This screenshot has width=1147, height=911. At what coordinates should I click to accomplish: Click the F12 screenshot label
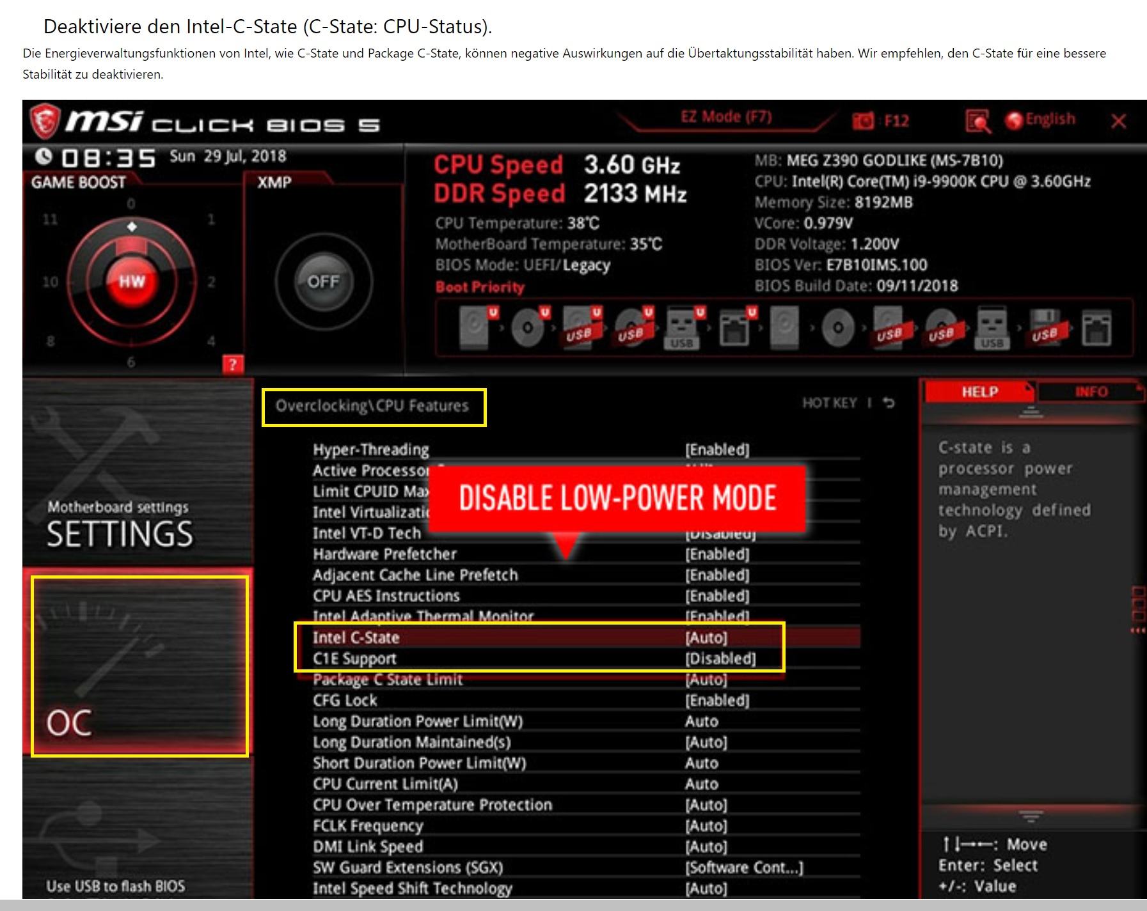tap(896, 121)
